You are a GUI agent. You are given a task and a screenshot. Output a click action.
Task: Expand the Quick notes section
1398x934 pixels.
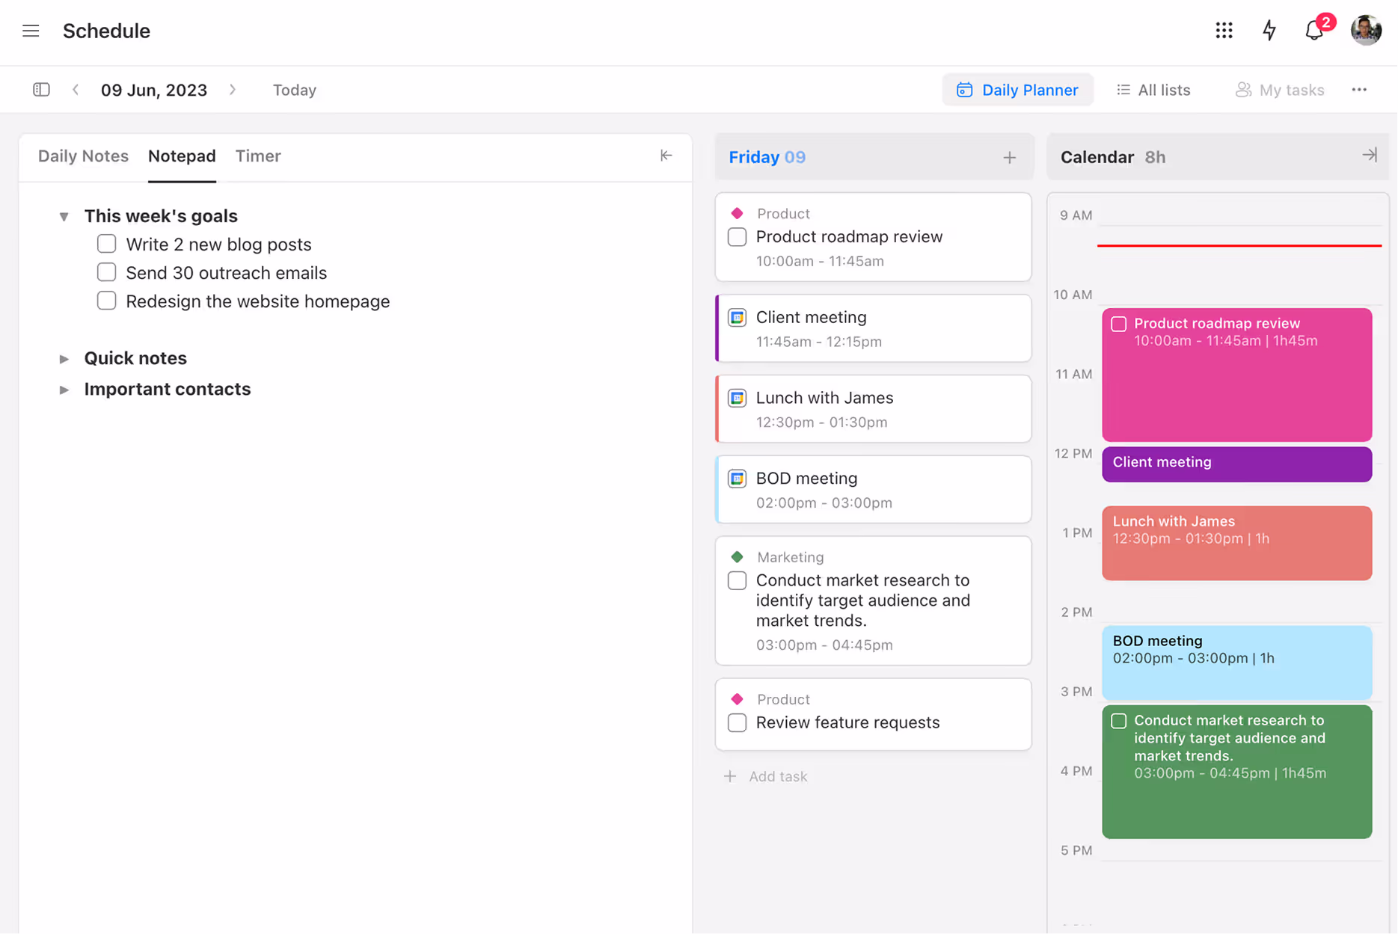tap(64, 358)
